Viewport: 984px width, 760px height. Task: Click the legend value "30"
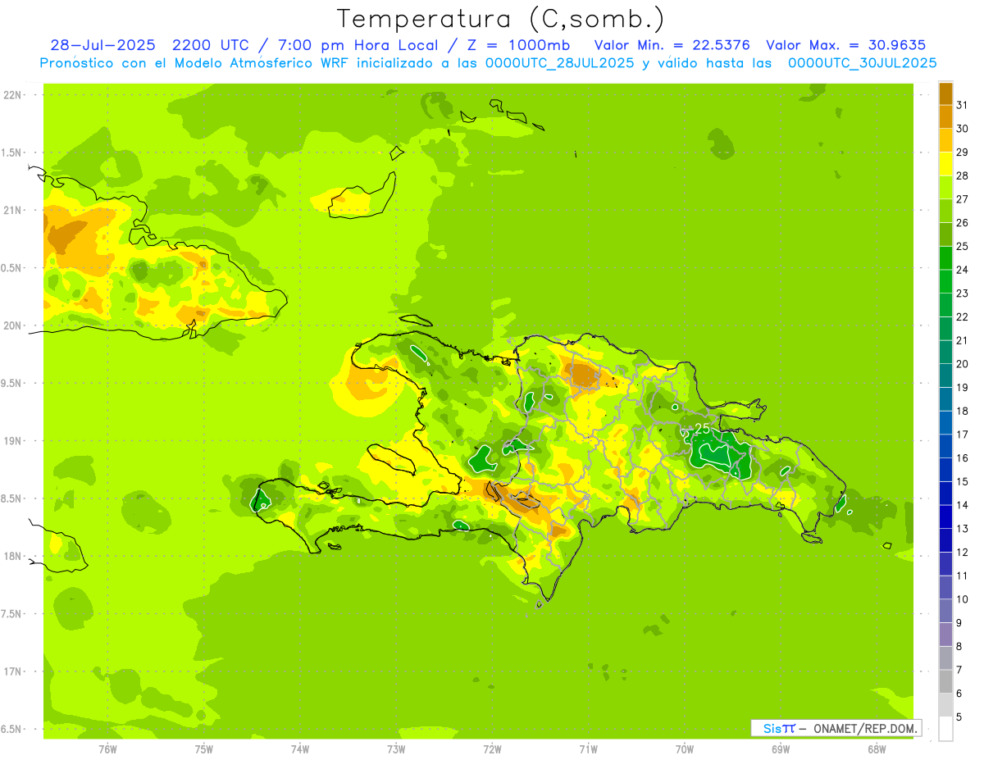point(963,128)
